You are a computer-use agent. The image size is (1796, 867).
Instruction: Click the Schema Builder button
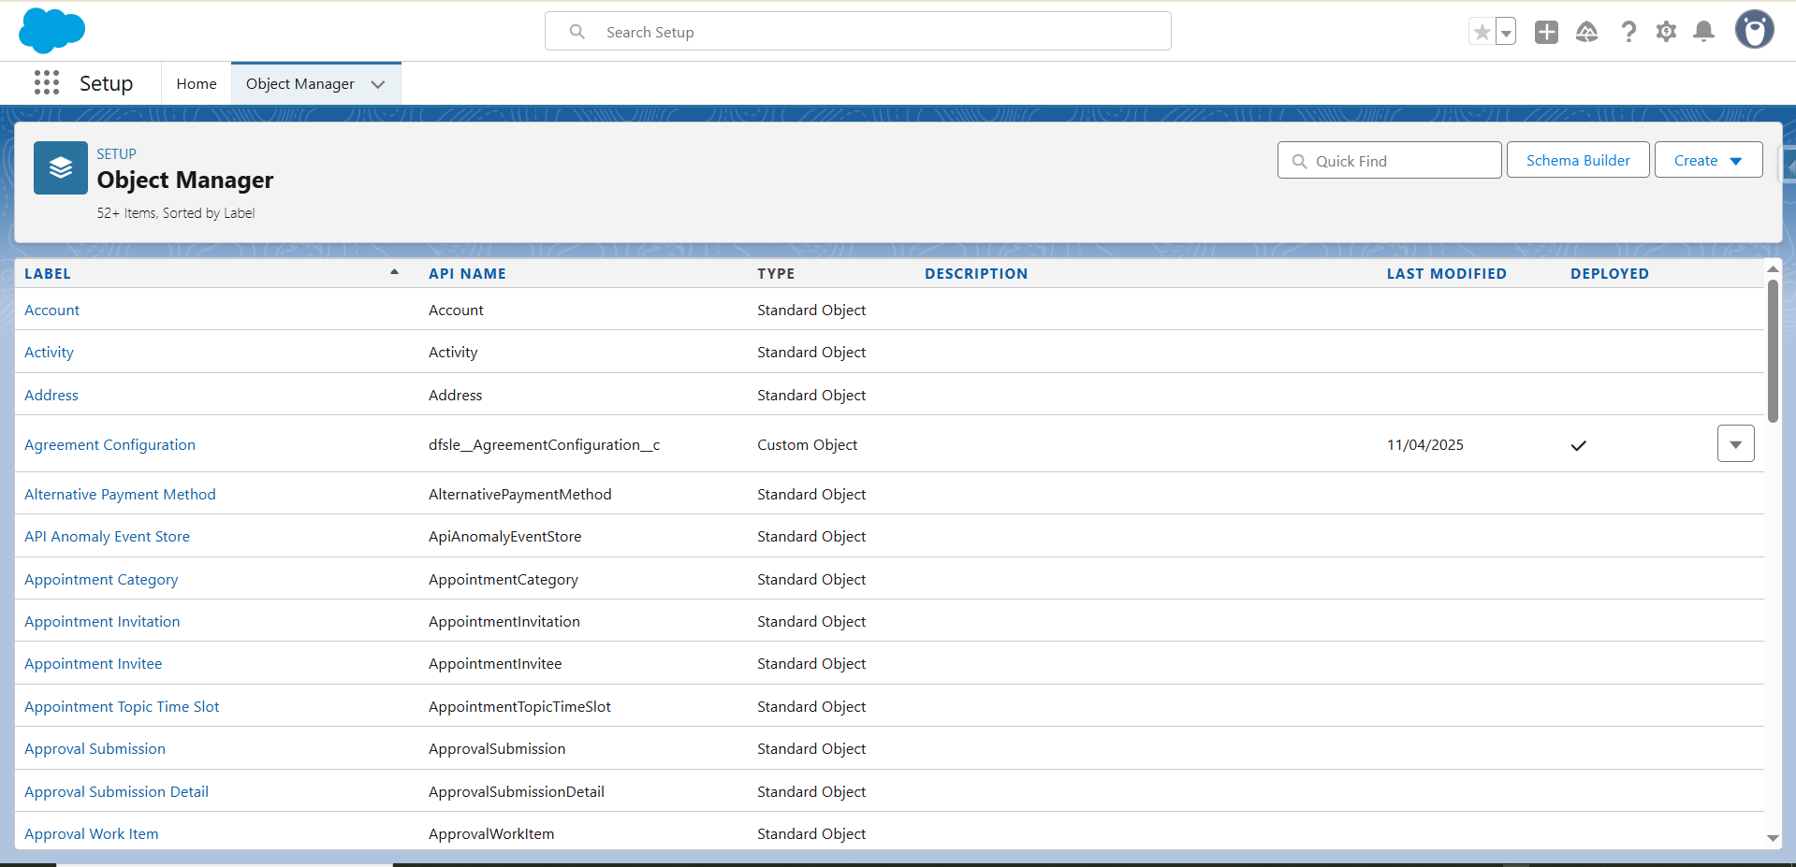click(x=1577, y=160)
